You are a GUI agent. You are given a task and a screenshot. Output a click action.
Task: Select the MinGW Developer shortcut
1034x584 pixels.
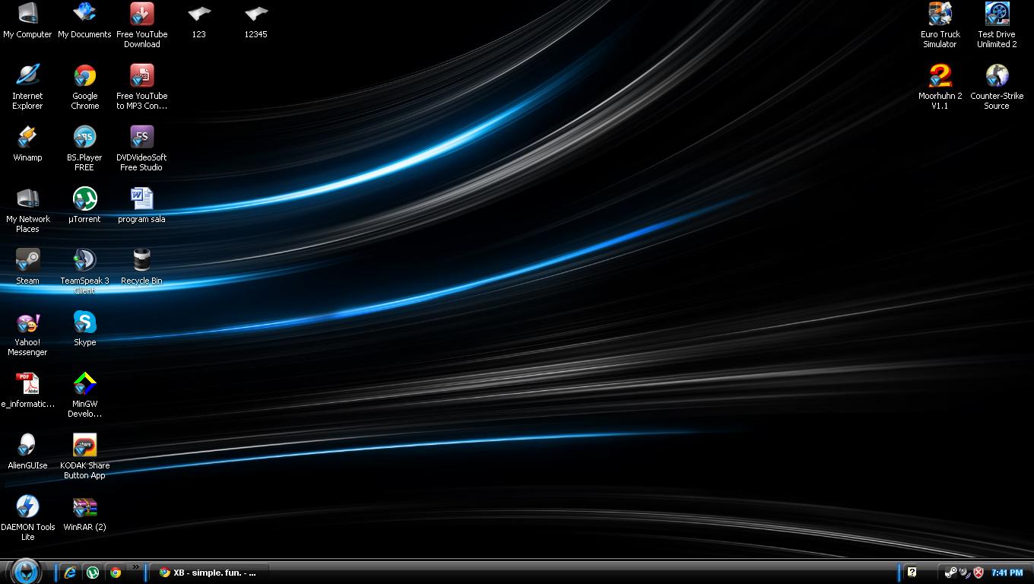click(x=84, y=395)
